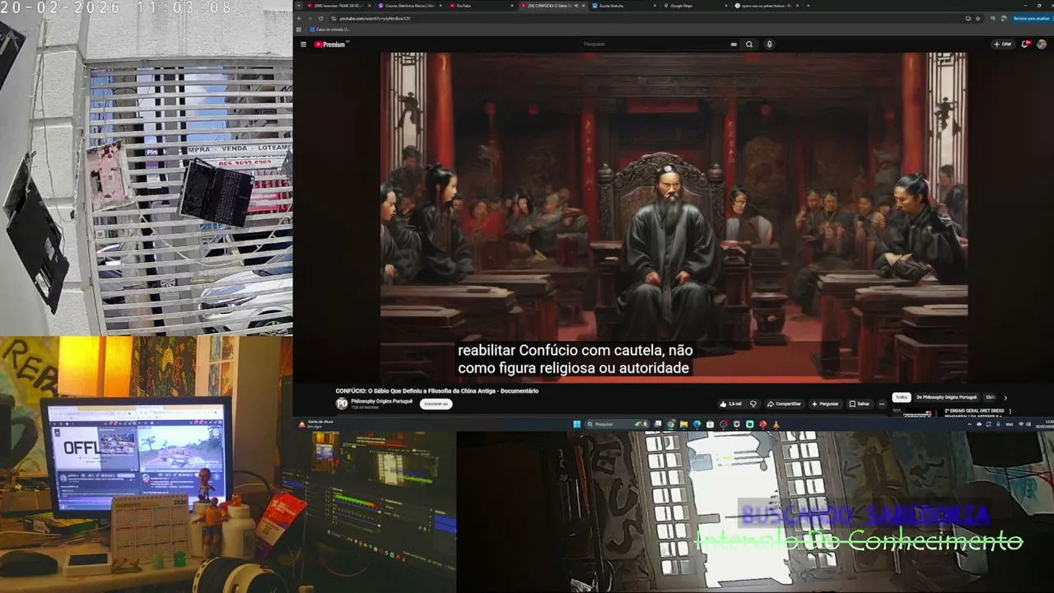The height and width of the screenshot is (593, 1054).
Task: Like the video with thumbs-up button
Action: click(731, 404)
